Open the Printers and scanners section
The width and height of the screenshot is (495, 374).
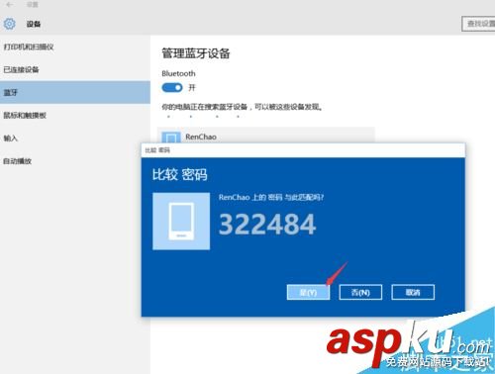coord(75,47)
